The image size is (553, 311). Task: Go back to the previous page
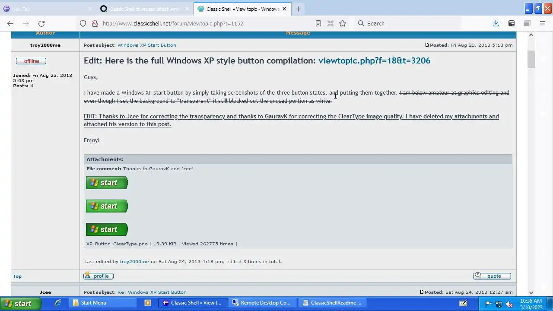[10, 23]
